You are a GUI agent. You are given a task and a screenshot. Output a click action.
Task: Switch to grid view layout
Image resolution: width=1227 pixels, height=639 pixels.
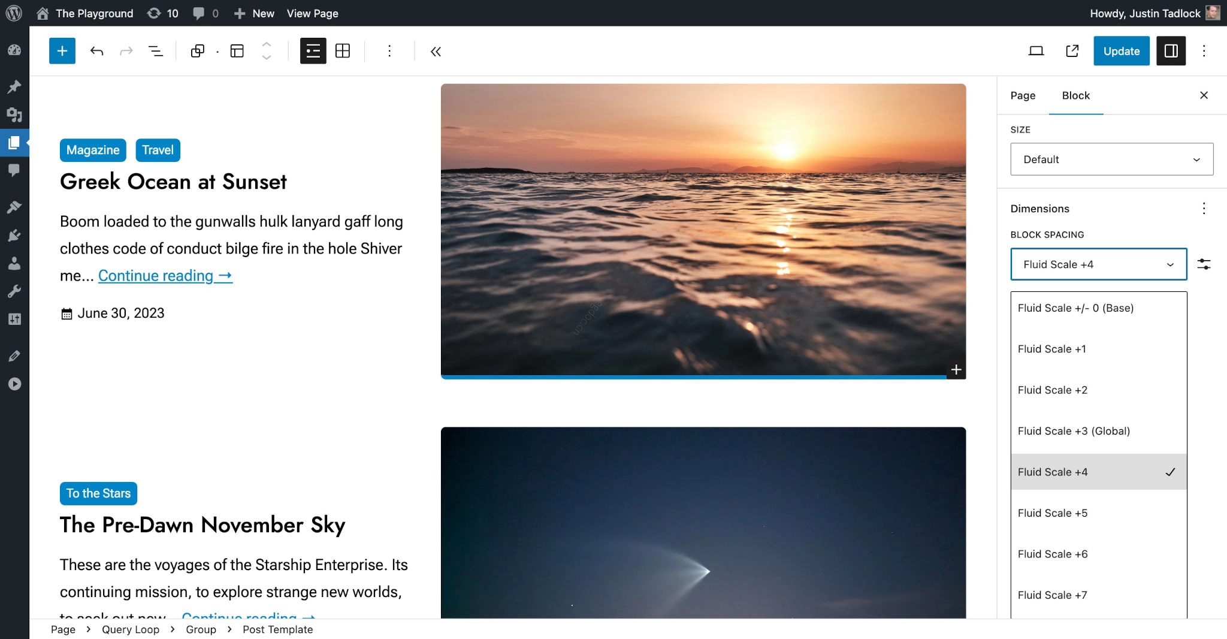[x=343, y=51]
